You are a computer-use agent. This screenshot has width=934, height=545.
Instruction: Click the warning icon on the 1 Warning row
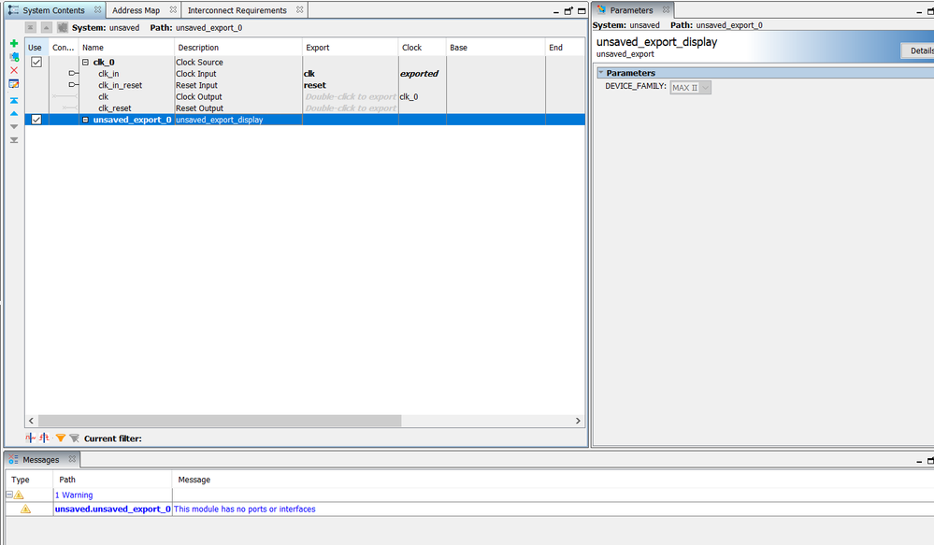19,495
